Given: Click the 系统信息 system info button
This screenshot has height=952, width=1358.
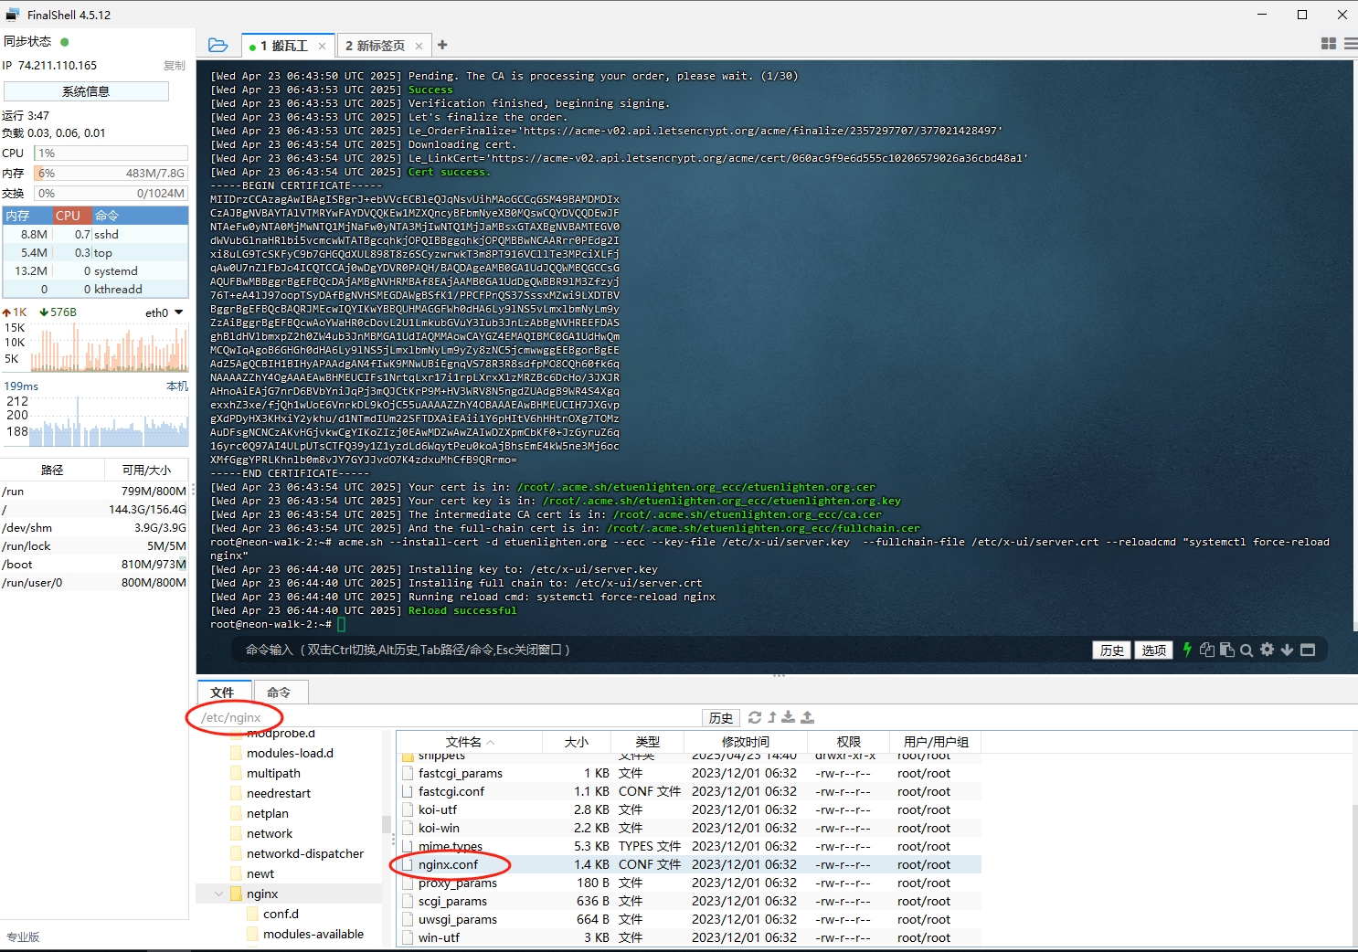Looking at the screenshot, I should pyautogui.click(x=86, y=91).
